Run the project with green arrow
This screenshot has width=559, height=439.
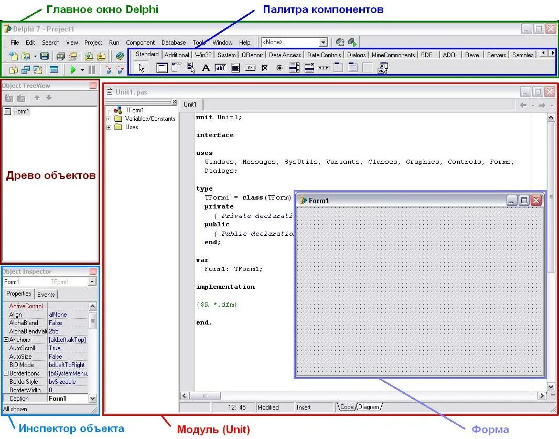pos(73,70)
